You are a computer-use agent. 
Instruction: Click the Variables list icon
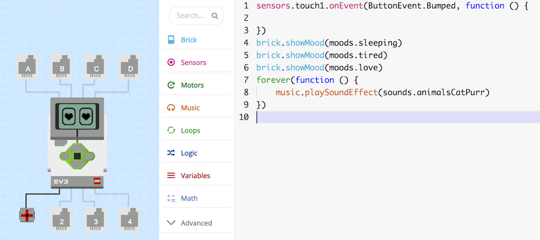coord(171,176)
